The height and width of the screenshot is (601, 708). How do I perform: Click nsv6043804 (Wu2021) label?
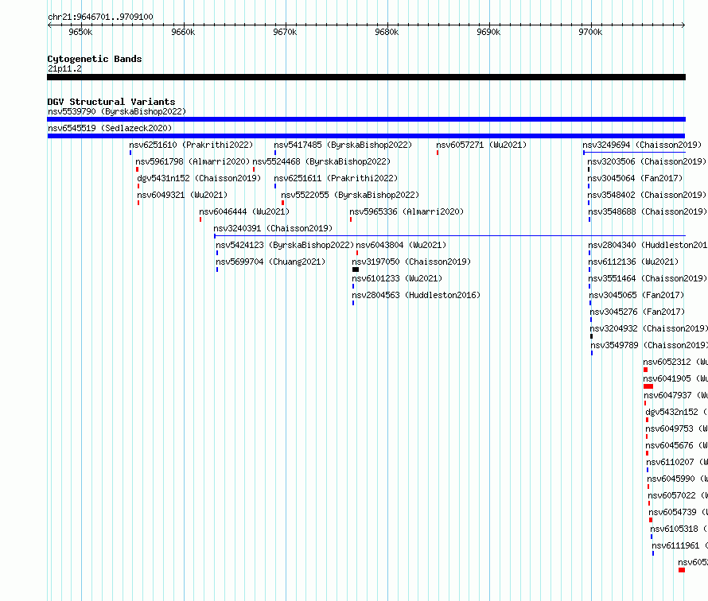click(401, 245)
